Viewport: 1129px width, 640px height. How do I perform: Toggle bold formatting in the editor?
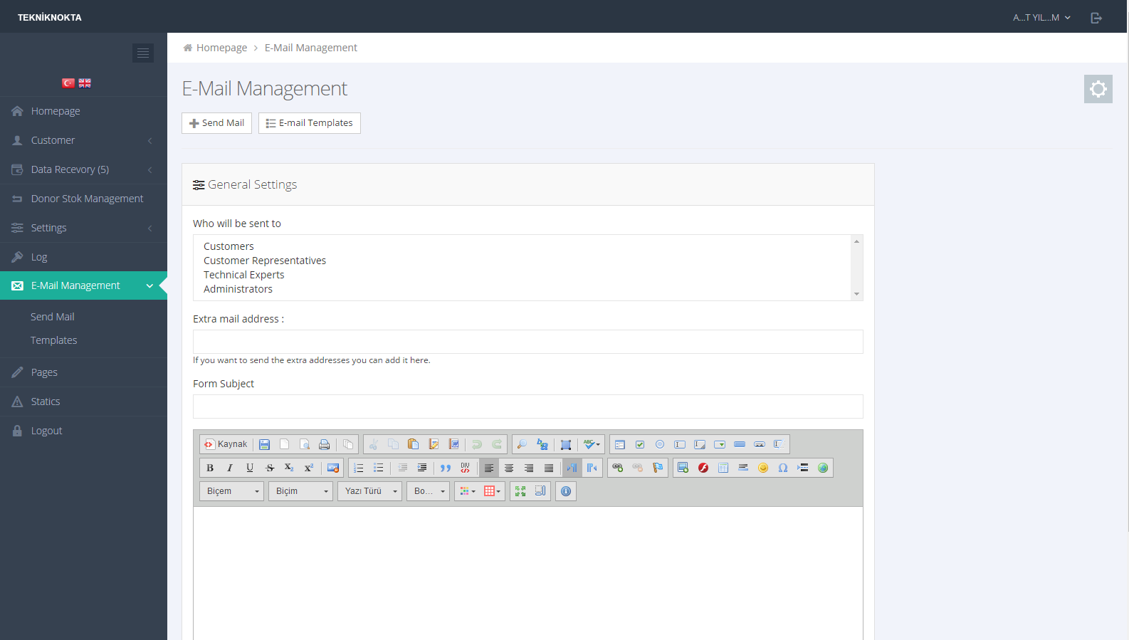pos(210,468)
